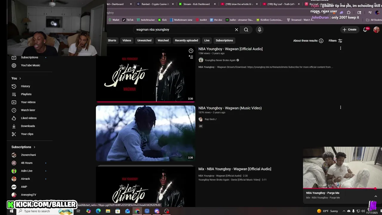Click the Windows taskbar search box
382x215 pixels.
45,211
